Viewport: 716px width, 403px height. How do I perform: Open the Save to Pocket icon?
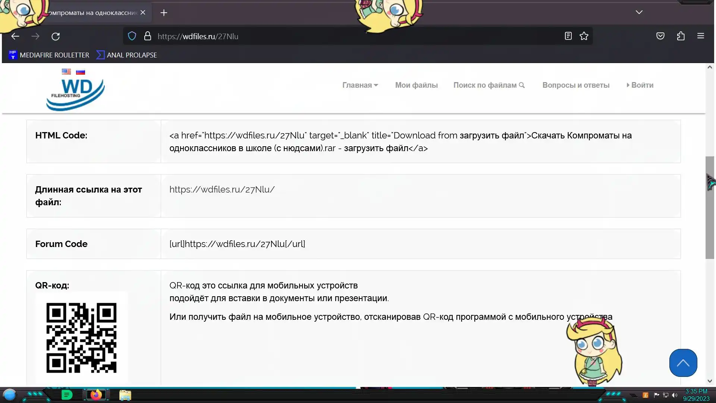point(660,36)
